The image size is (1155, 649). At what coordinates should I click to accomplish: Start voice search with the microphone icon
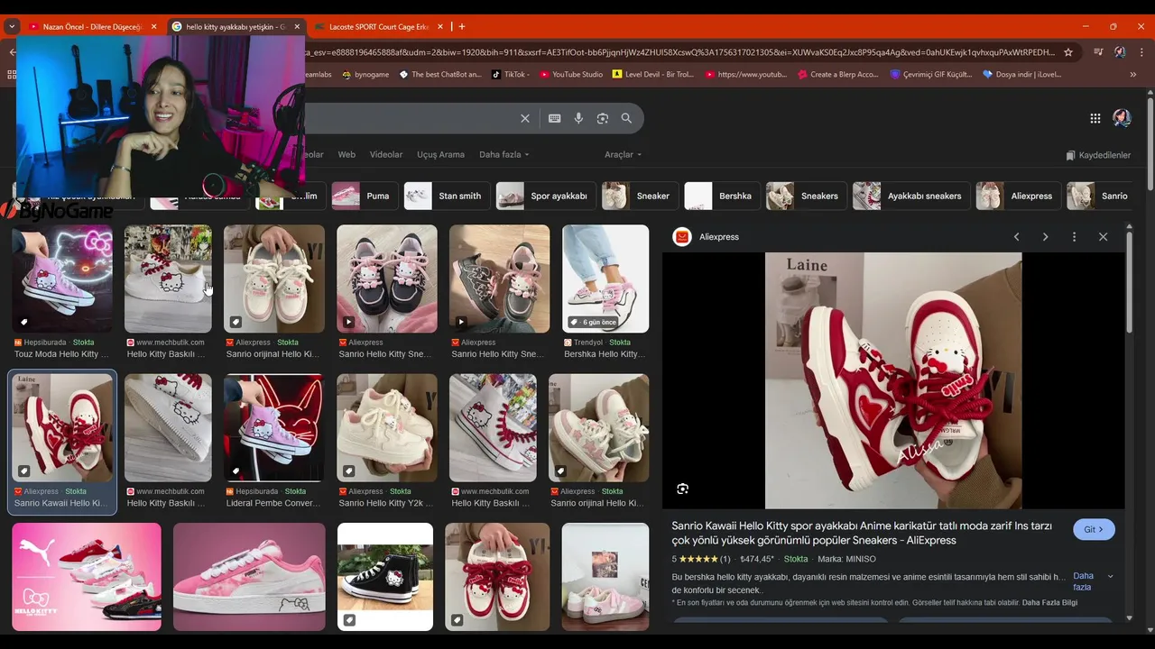[x=578, y=118]
